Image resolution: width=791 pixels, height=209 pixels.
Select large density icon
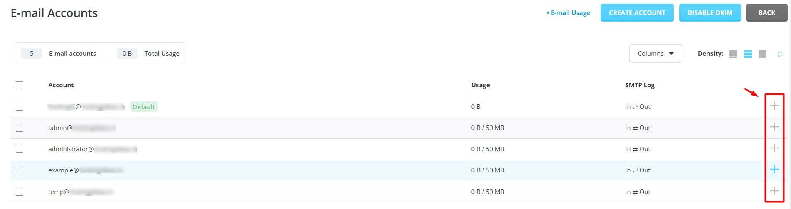click(762, 54)
